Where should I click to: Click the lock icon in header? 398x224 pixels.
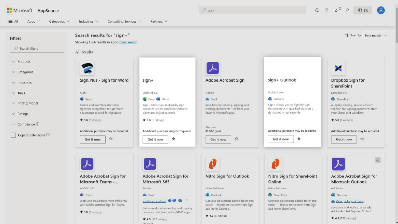point(347,10)
